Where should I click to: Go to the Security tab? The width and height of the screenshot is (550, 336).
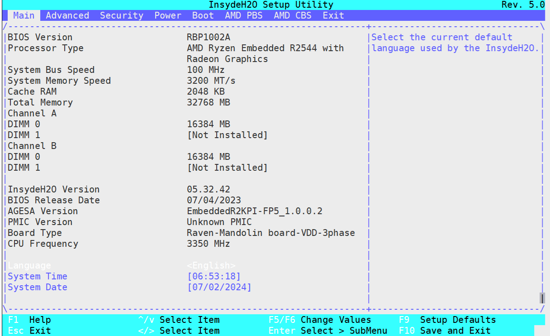[x=122, y=15]
